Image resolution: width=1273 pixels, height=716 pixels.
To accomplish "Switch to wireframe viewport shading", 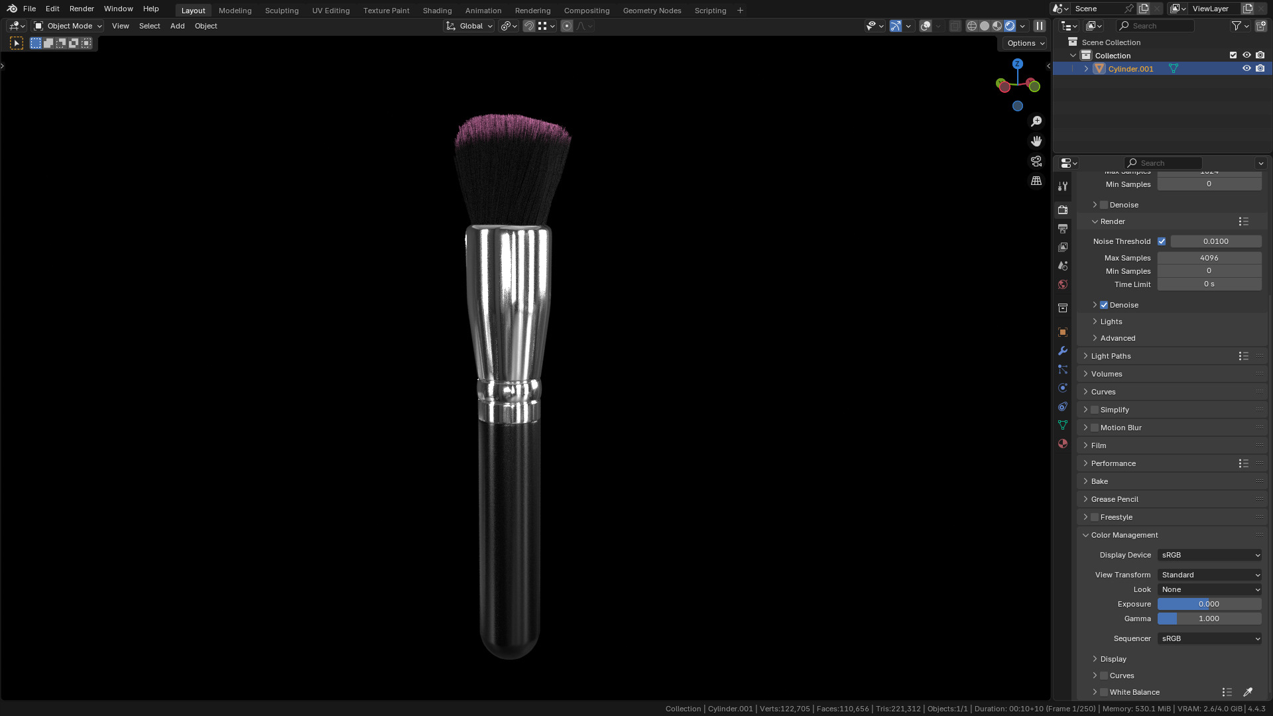I will 972,26.
